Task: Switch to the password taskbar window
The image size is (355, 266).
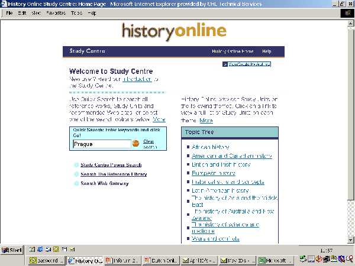Action: tap(47, 261)
